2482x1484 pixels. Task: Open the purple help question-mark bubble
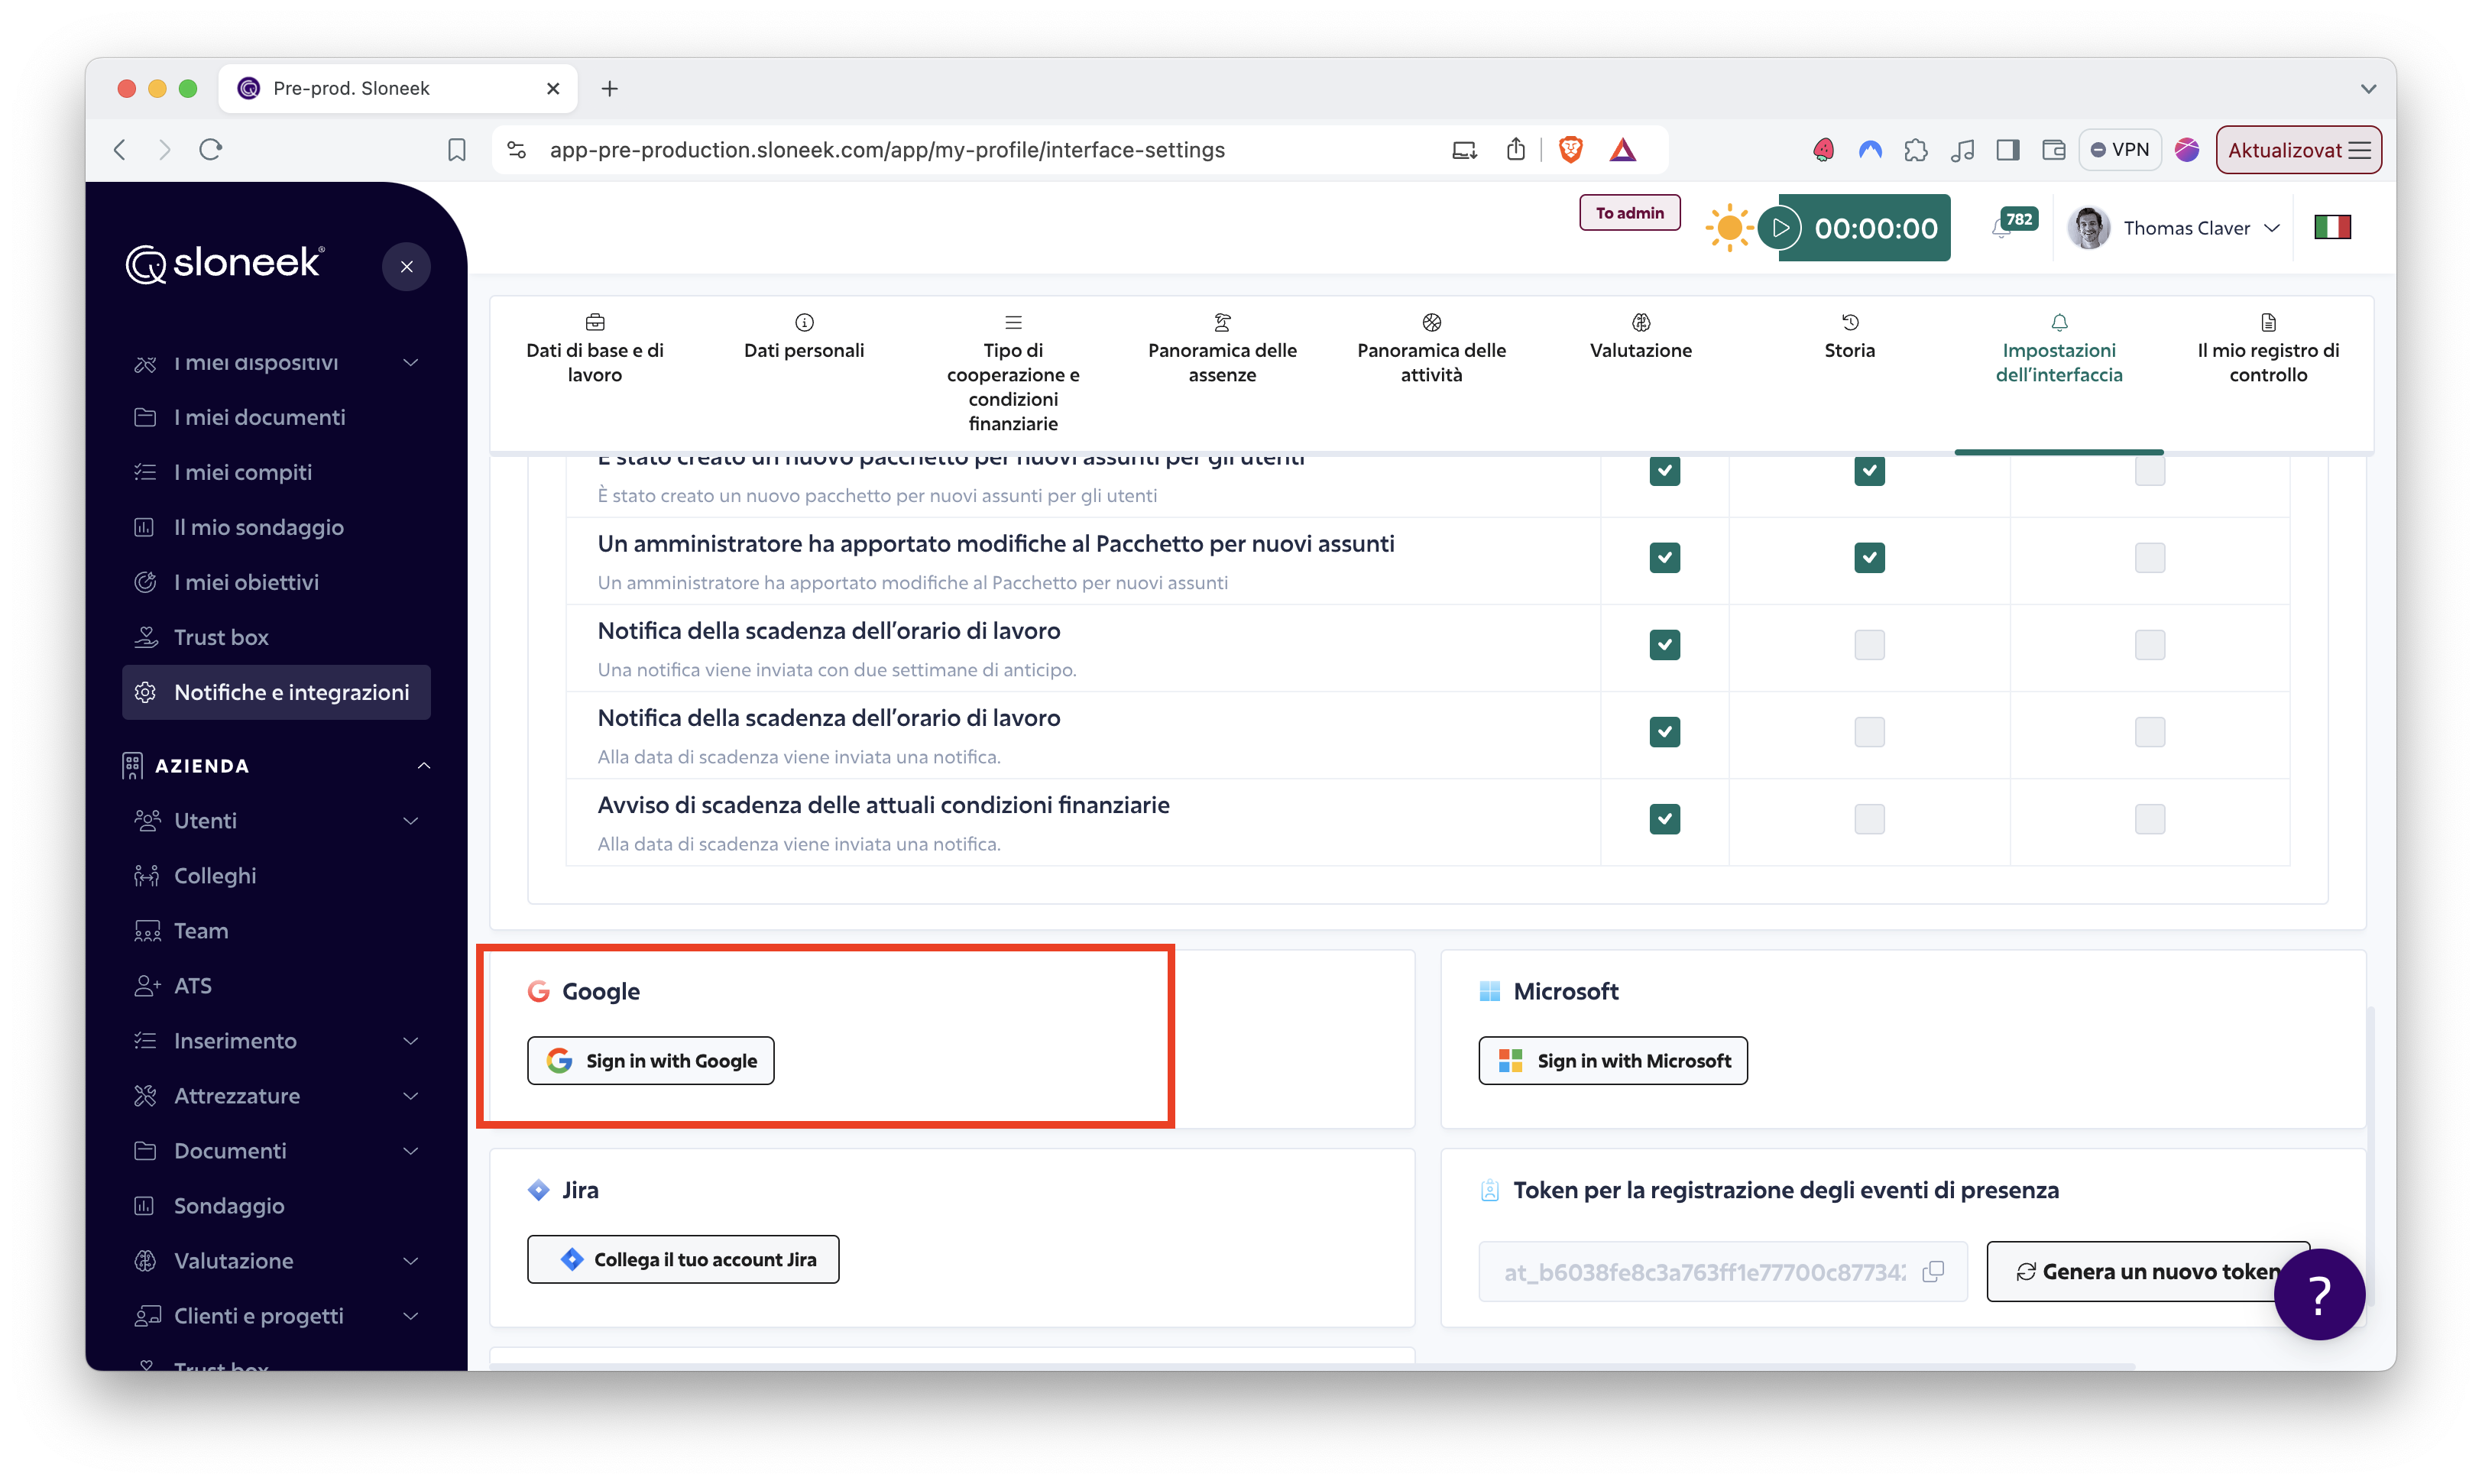pyautogui.click(x=2319, y=1294)
